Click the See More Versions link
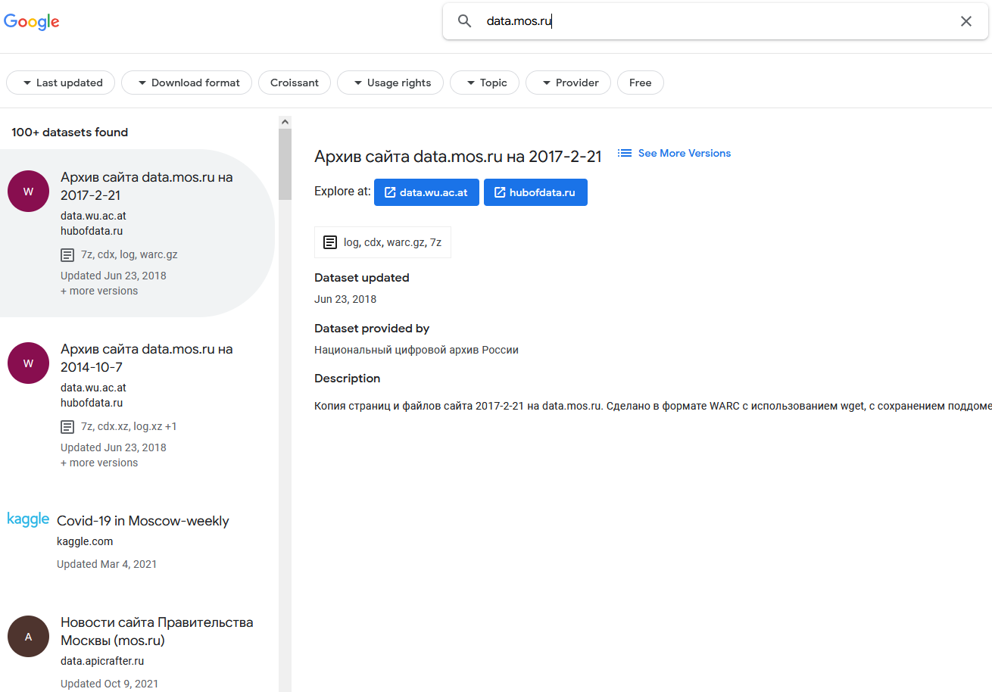Image resolution: width=992 pixels, height=692 pixels. pyautogui.click(x=685, y=153)
